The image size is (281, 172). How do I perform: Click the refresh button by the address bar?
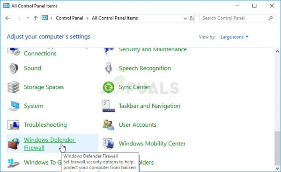click(x=192, y=18)
